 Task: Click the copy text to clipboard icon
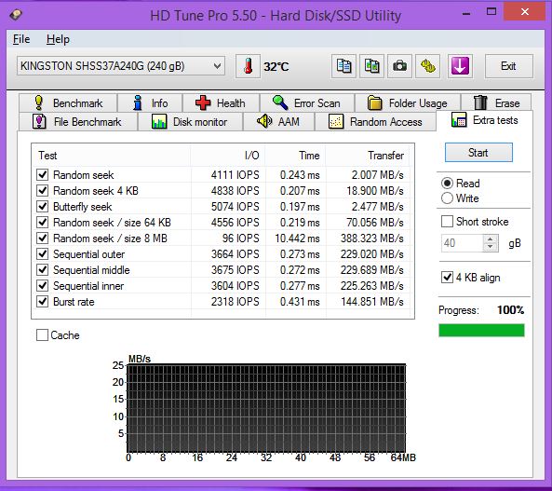(343, 66)
